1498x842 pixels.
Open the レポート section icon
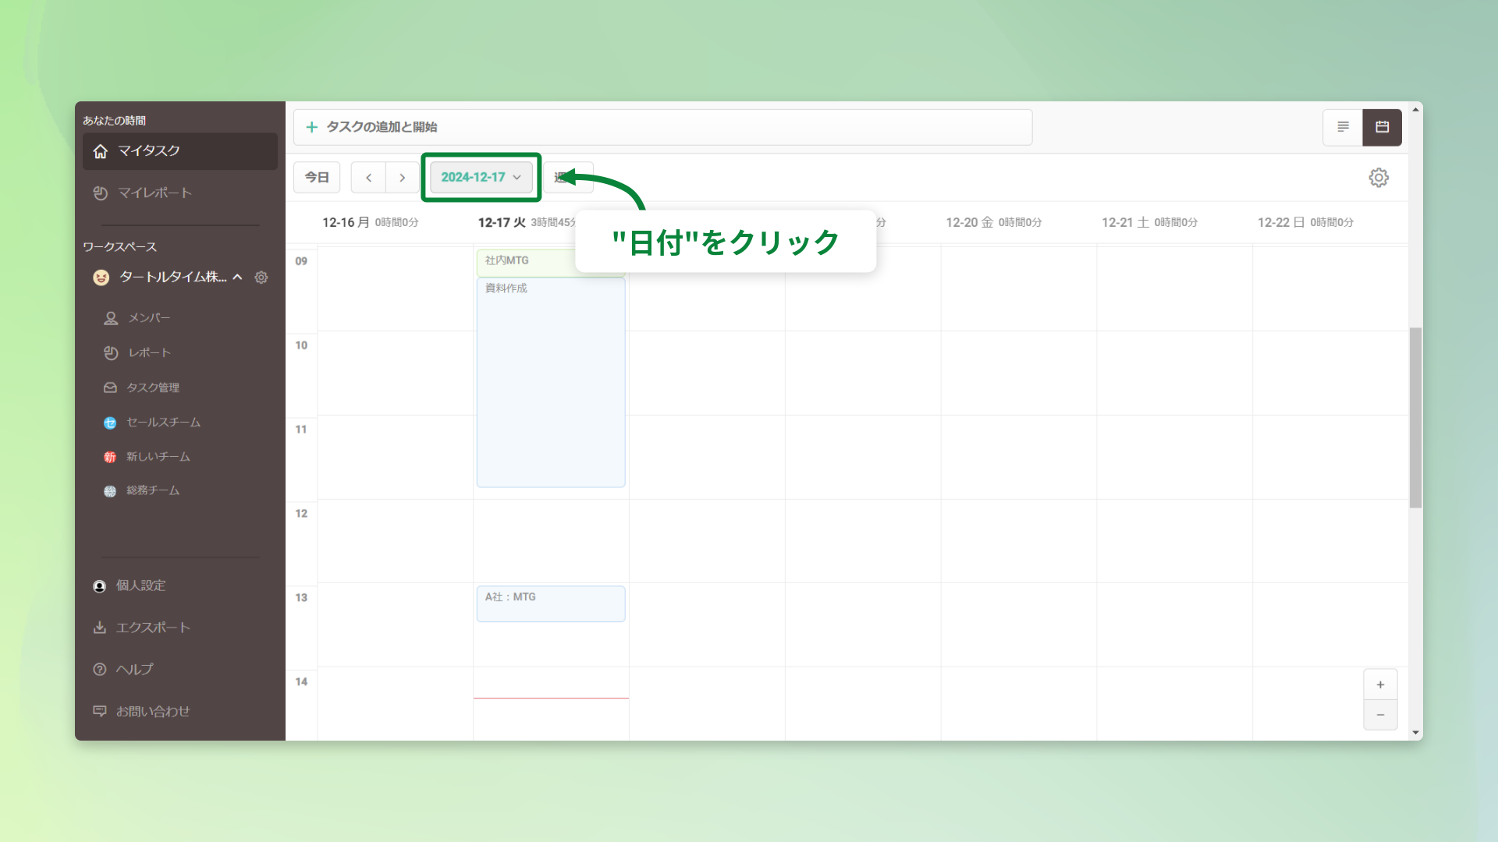click(x=110, y=352)
